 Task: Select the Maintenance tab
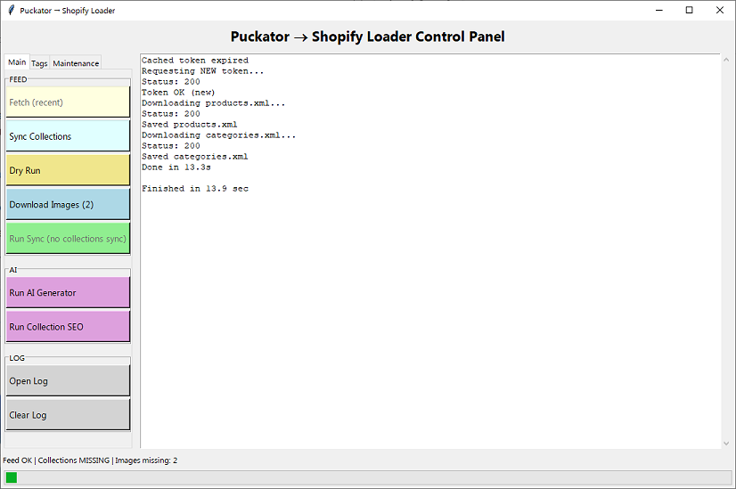pos(76,63)
